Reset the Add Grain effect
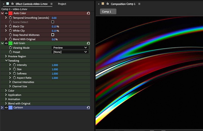Screen dimensions: 203x131 click(88, 43)
